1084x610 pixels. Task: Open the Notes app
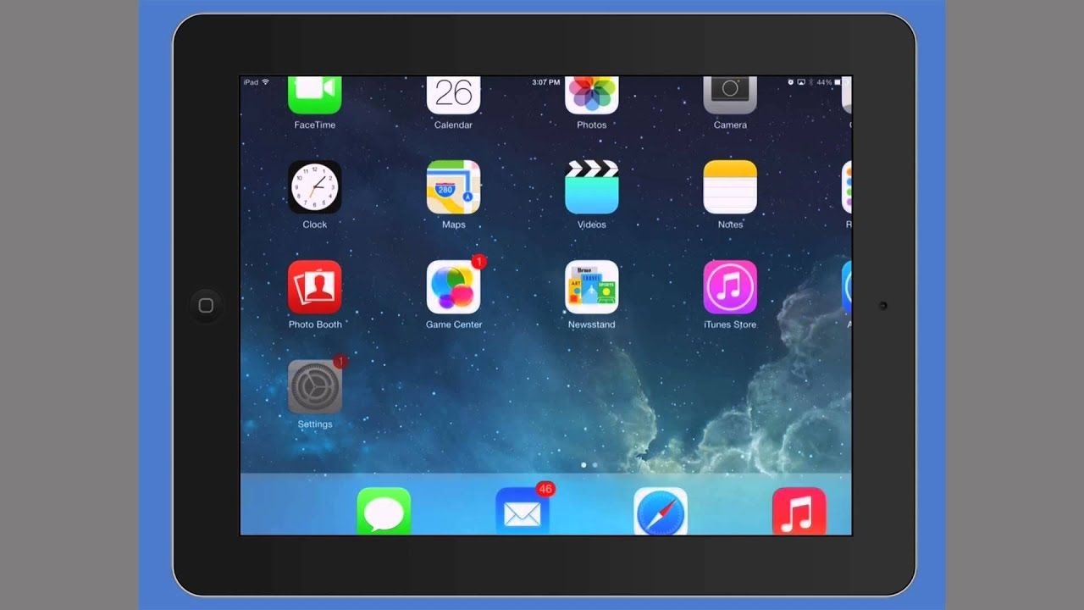[730, 187]
